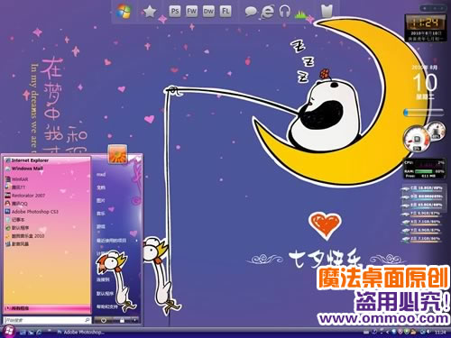Click the Start menu power button
Screen dimensions: 451x338
click(x=104, y=321)
